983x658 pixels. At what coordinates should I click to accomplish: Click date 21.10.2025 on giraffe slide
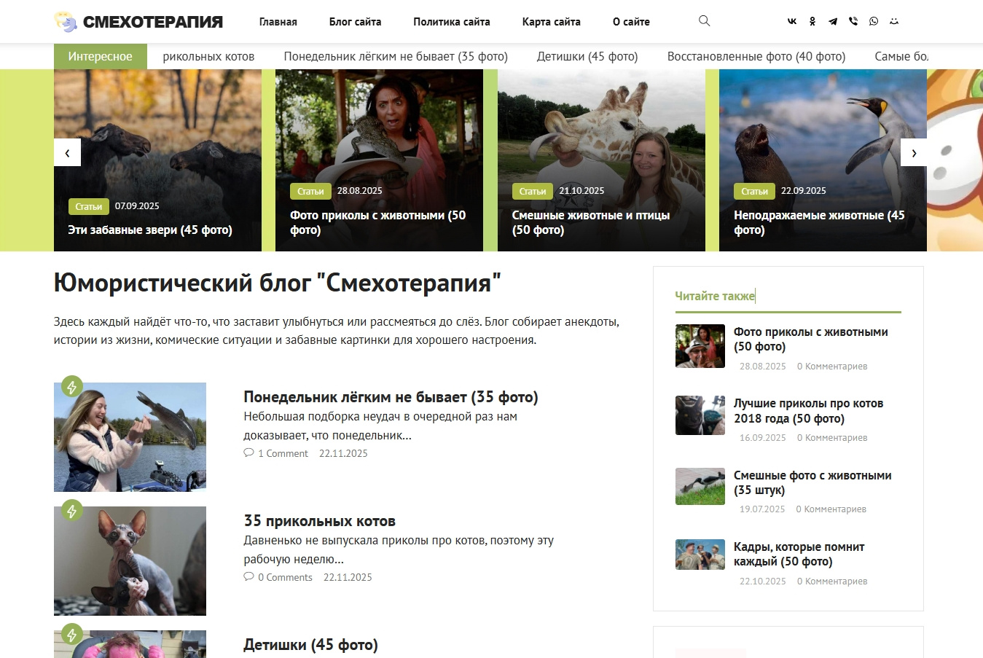581,191
